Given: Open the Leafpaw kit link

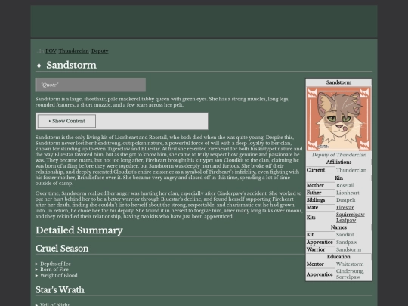Looking at the screenshot, I should pyautogui.click(x=346, y=220).
